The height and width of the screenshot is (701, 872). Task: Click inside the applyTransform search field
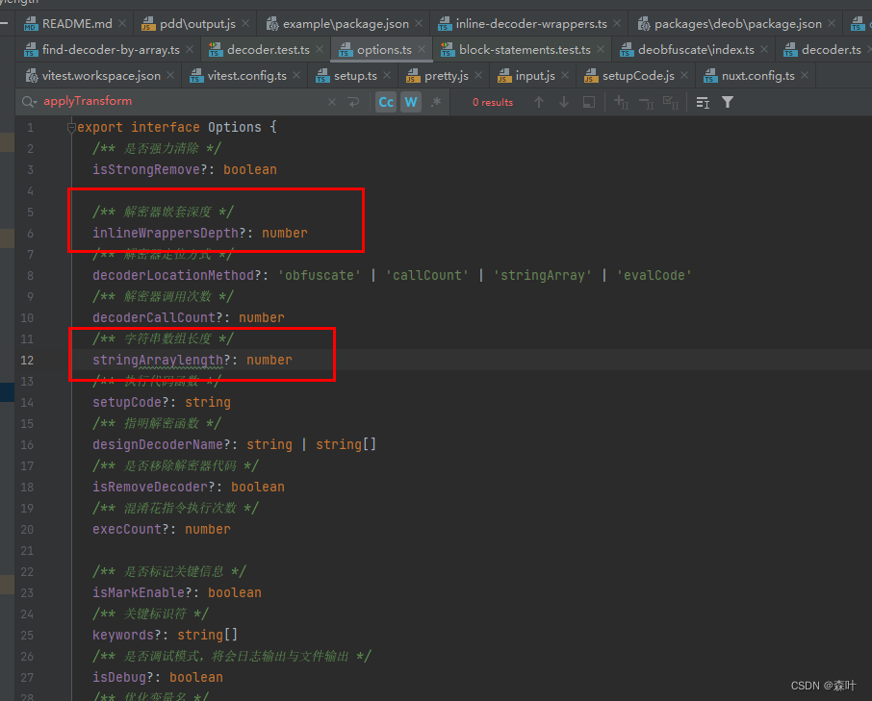pos(144,101)
